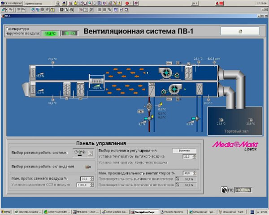Open the regulation source selector showing Вытяжка

[x=184, y=150]
